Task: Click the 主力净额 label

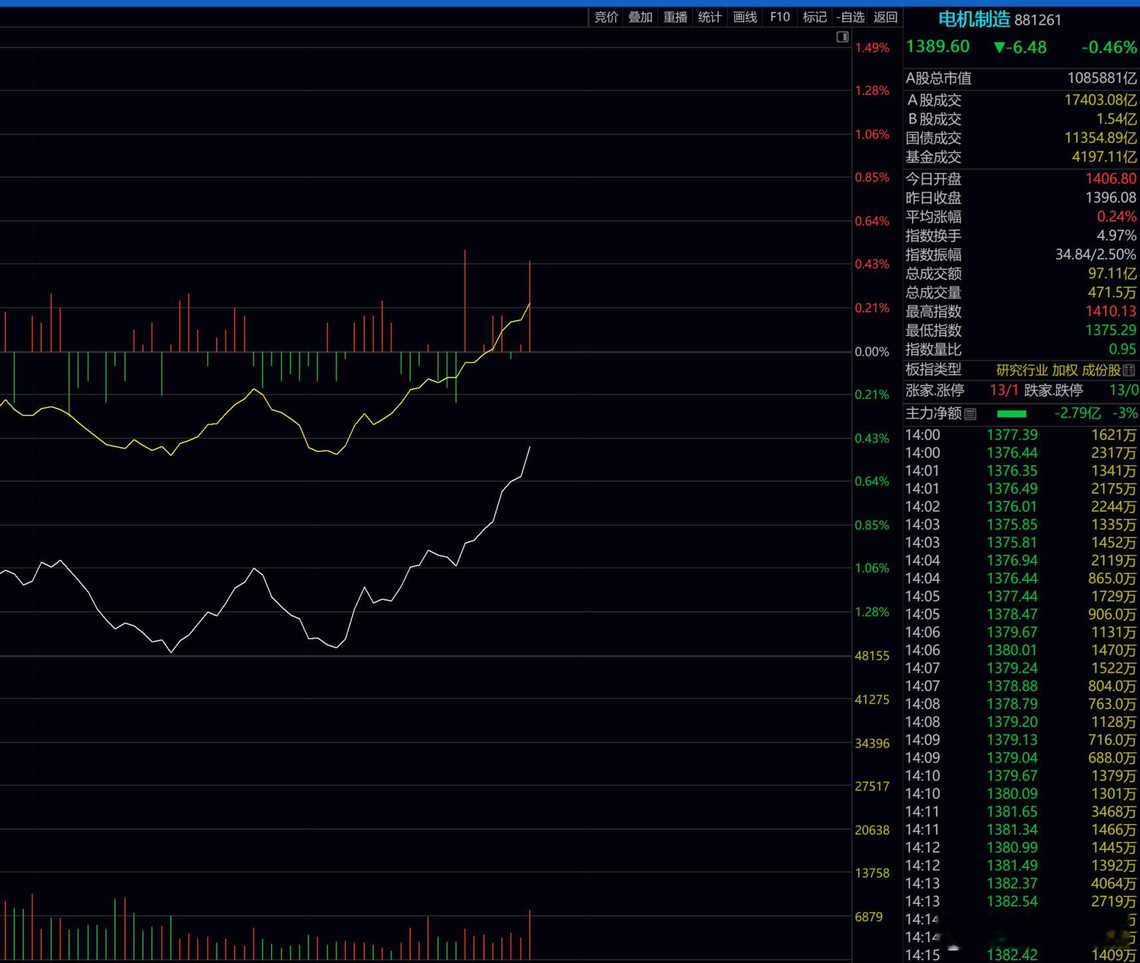Action: tap(933, 413)
